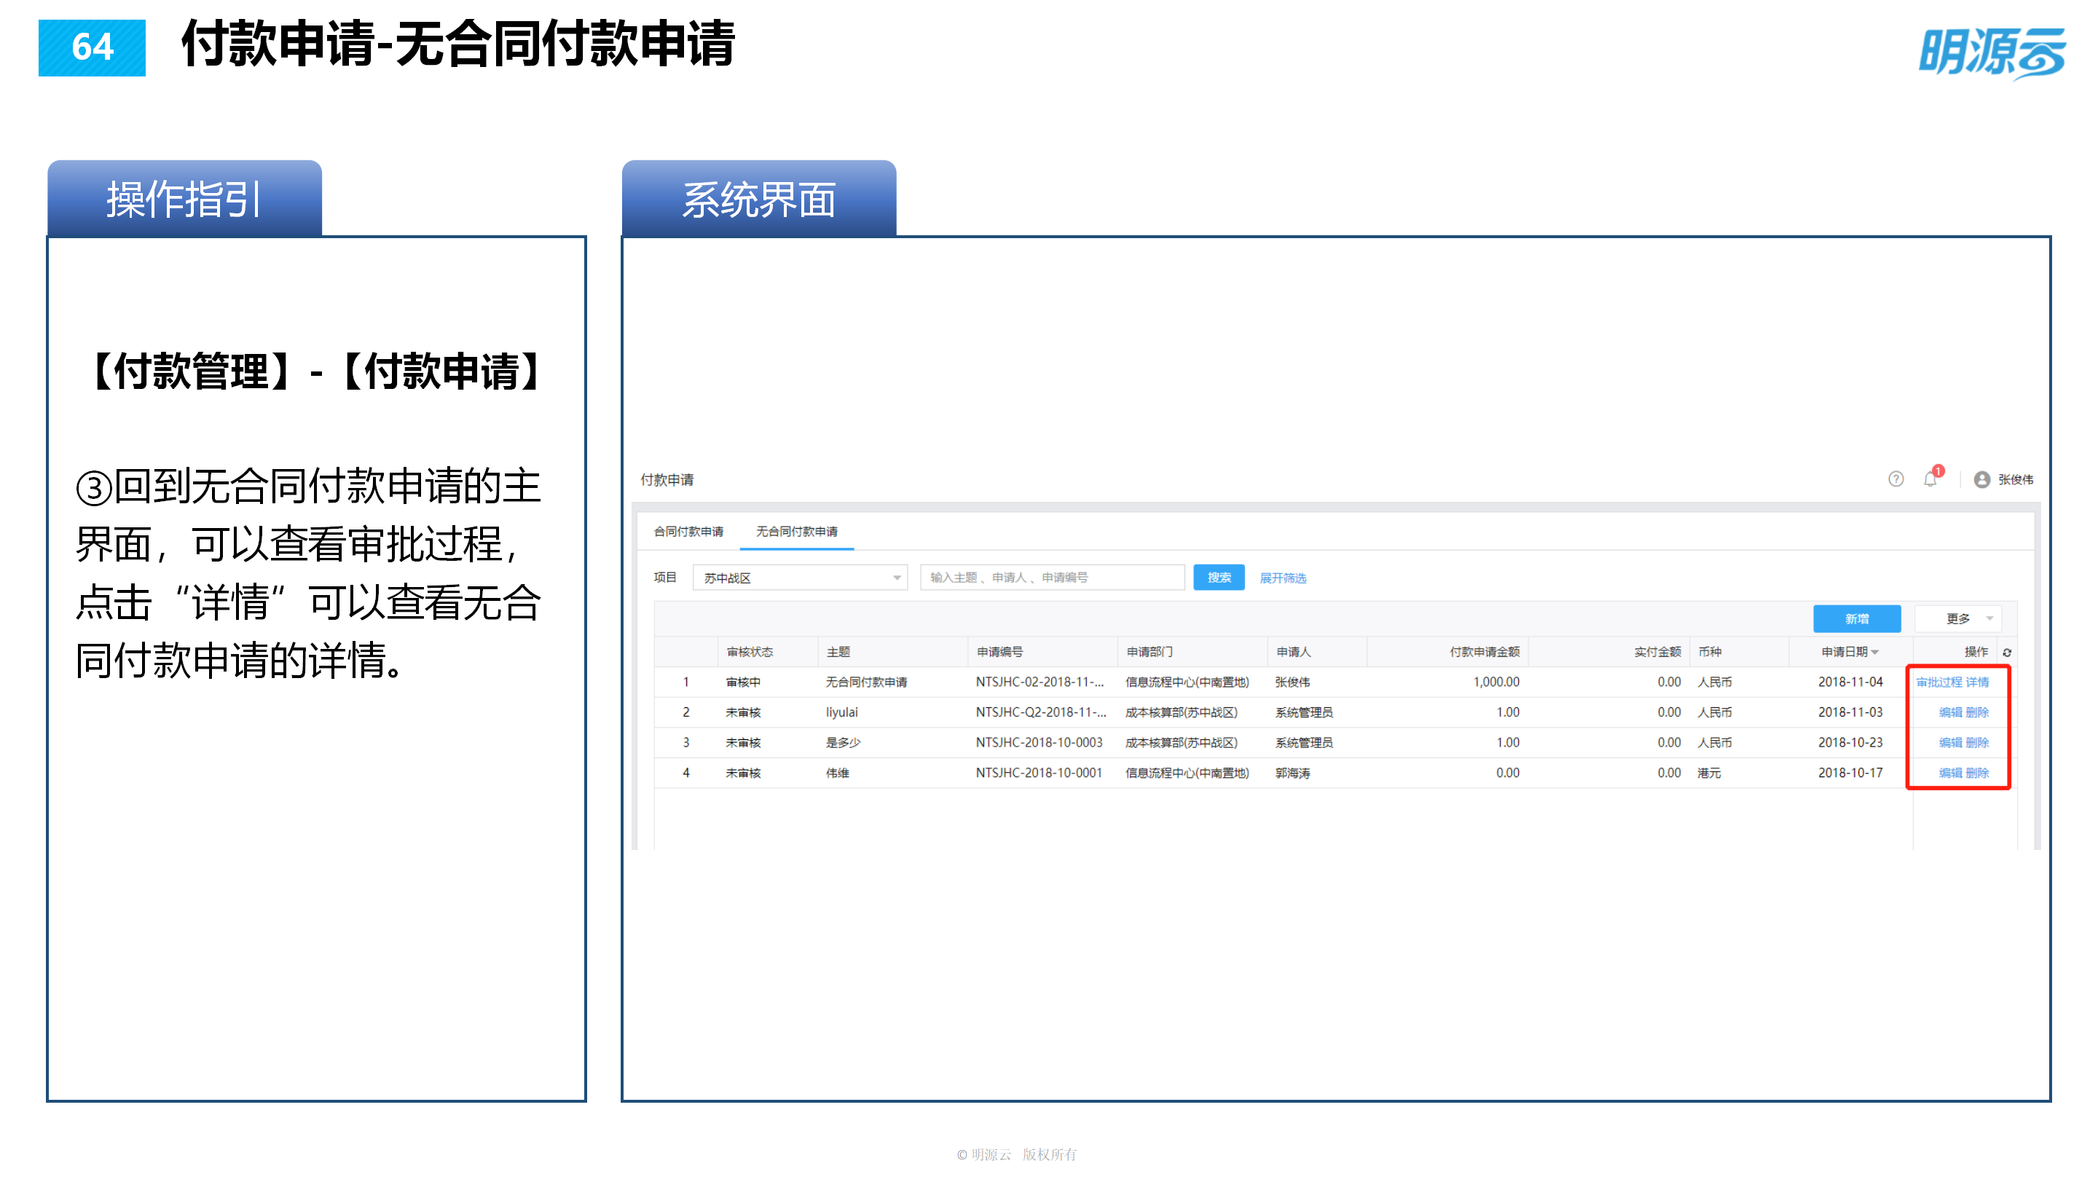Click the 搜索 search button
Screen dimensions: 2098x1177
(x=1219, y=577)
